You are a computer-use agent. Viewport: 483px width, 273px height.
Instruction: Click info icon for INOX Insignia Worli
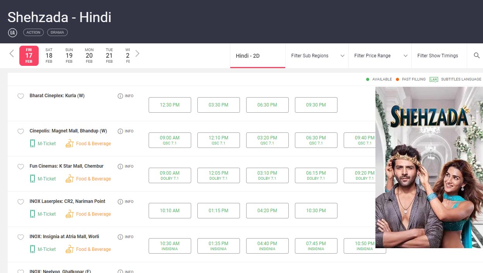tap(120, 237)
